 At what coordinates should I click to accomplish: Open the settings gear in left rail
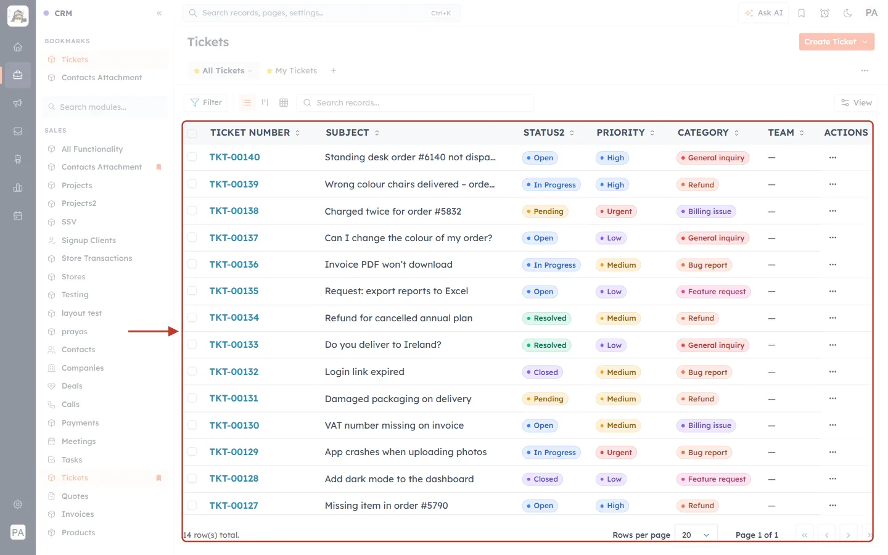[18, 504]
